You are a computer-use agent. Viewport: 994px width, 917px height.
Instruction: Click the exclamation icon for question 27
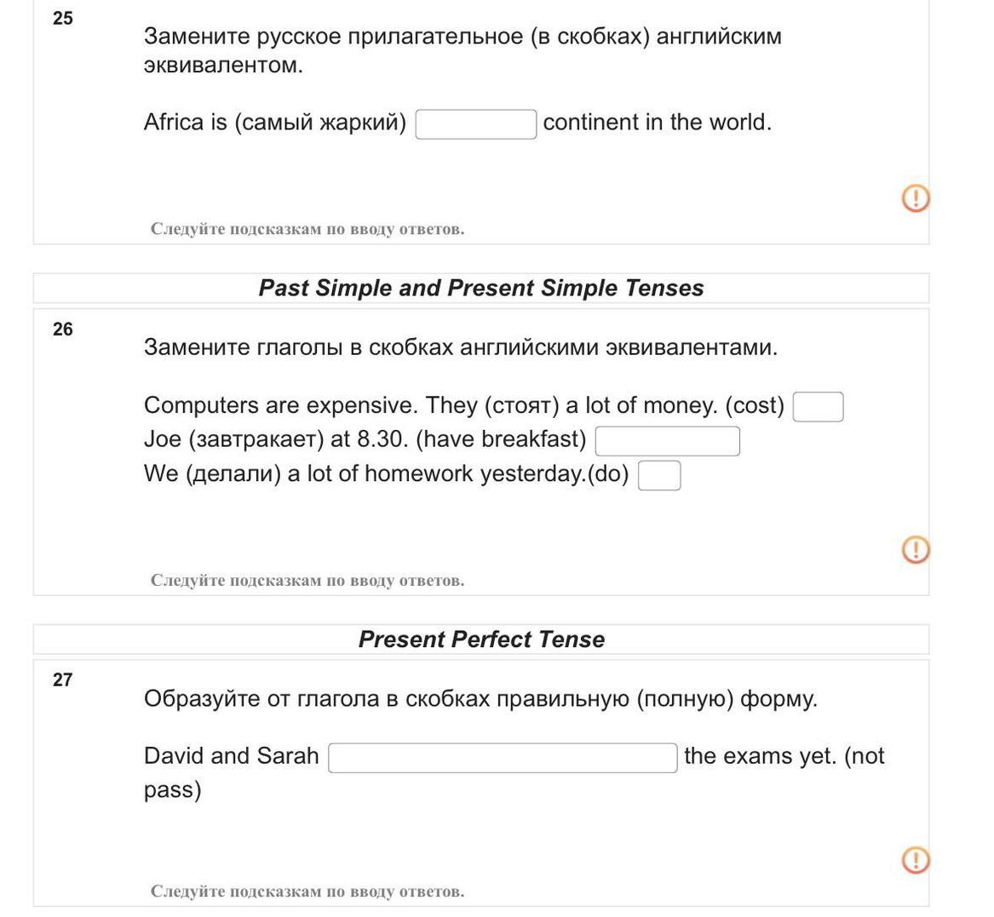pos(915,860)
